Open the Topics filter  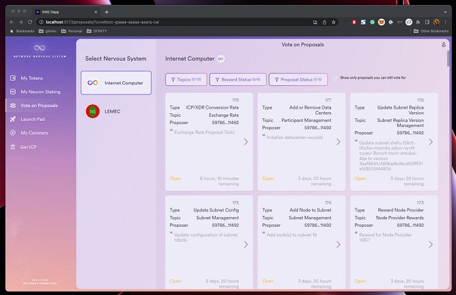point(186,79)
